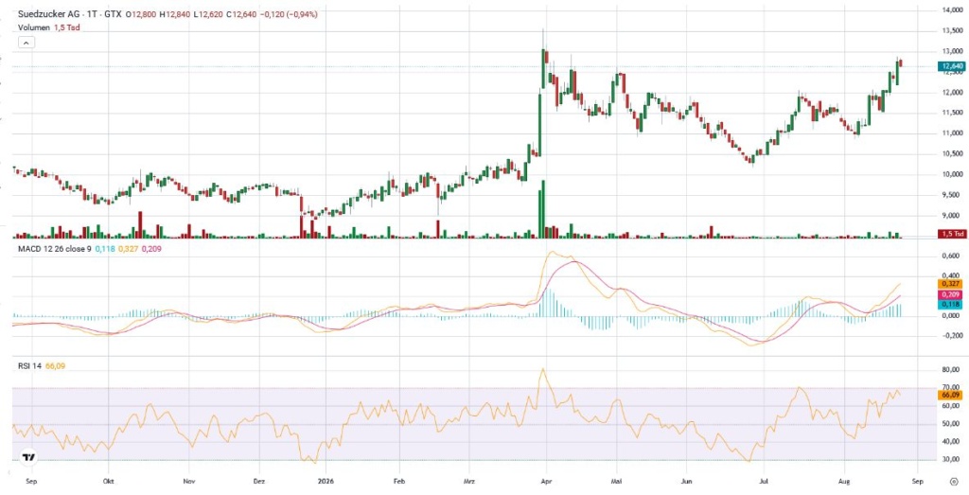The width and height of the screenshot is (969, 495).
Task: Click the volume value label 1,5 Tsd
Action: pyautogui.click(x=952, y=234)
